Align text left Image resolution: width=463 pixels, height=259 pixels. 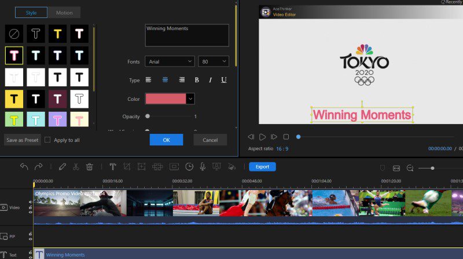point(149,80)
